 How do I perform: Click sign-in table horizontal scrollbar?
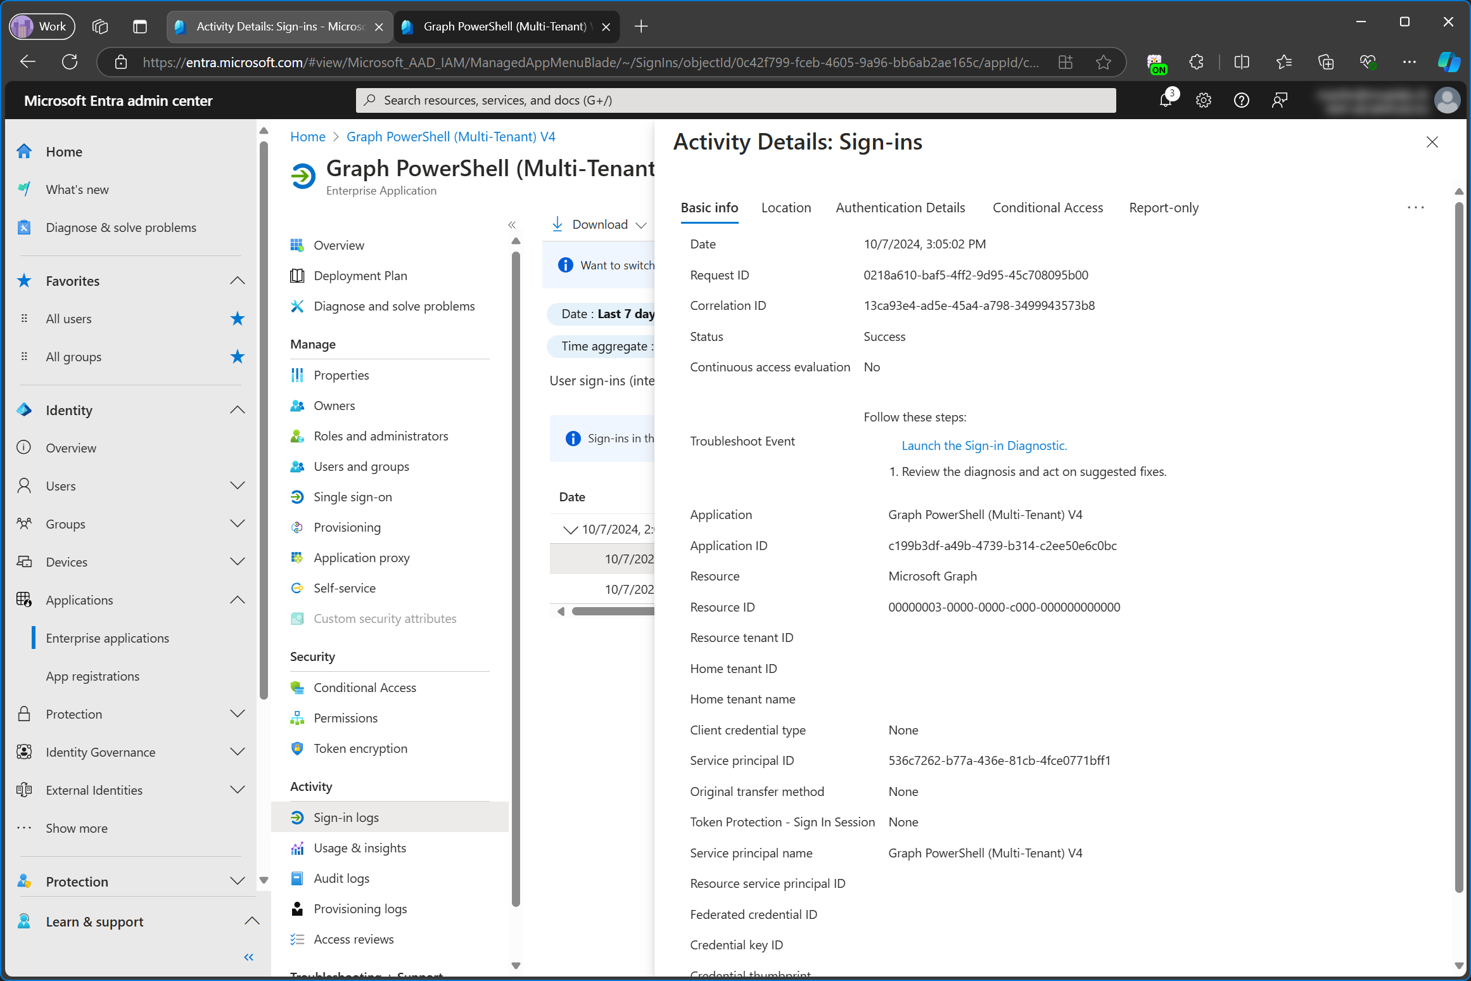click(x=612, y=612)
